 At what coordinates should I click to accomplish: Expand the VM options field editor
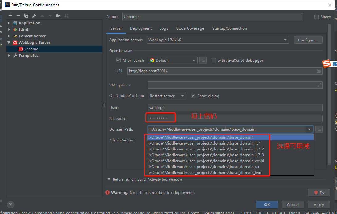[x=319, y=85]
